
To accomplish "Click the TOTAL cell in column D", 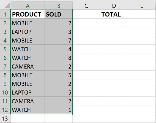I will pos(114,14).
